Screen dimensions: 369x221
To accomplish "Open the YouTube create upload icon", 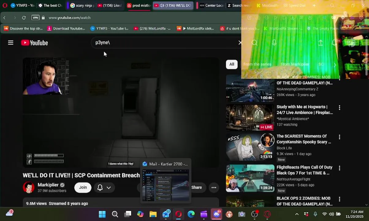I will click(x=320, y=43).
